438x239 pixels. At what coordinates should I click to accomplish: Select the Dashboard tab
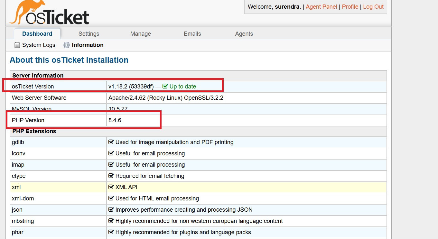37,34
